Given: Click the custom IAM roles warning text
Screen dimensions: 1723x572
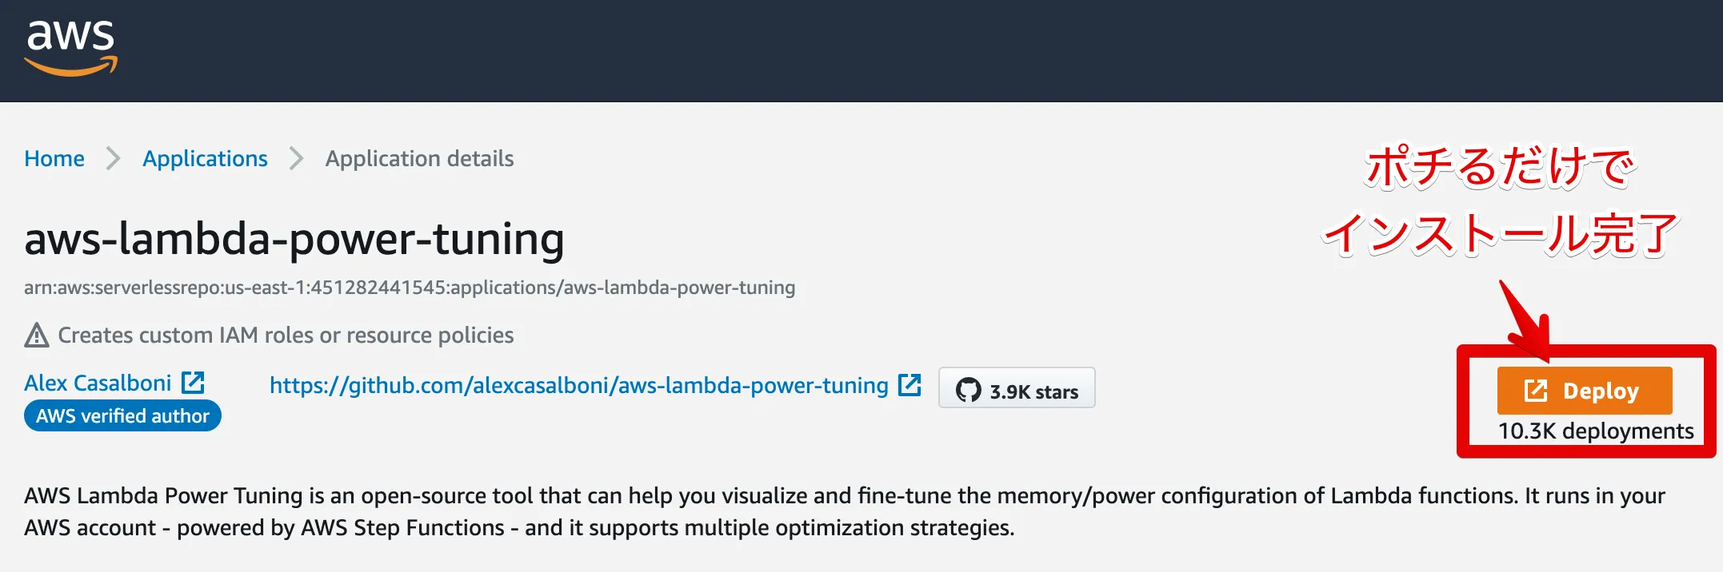Looking at the screenshot, I should [286, 336].
